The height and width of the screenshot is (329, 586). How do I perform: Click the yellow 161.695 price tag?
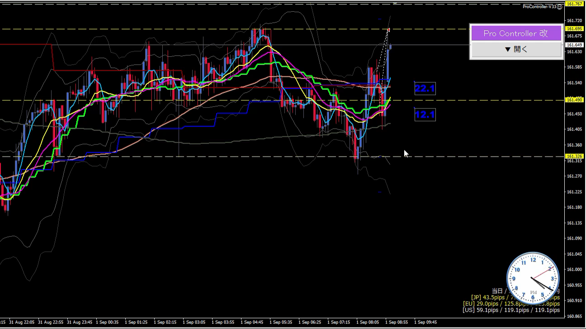[x=574, y=28]
